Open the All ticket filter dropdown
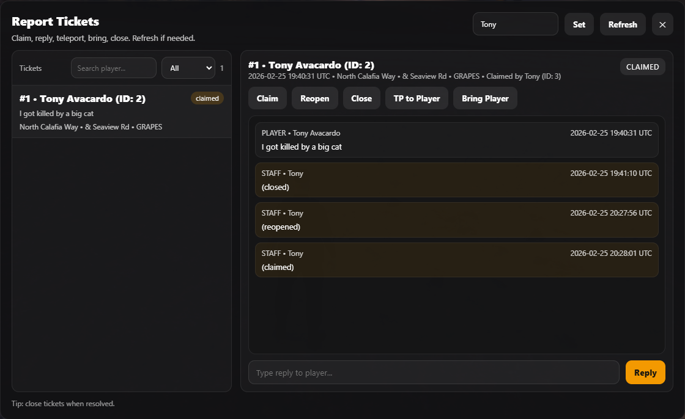The height and width of the screenshot is (419, 685). 188,68
